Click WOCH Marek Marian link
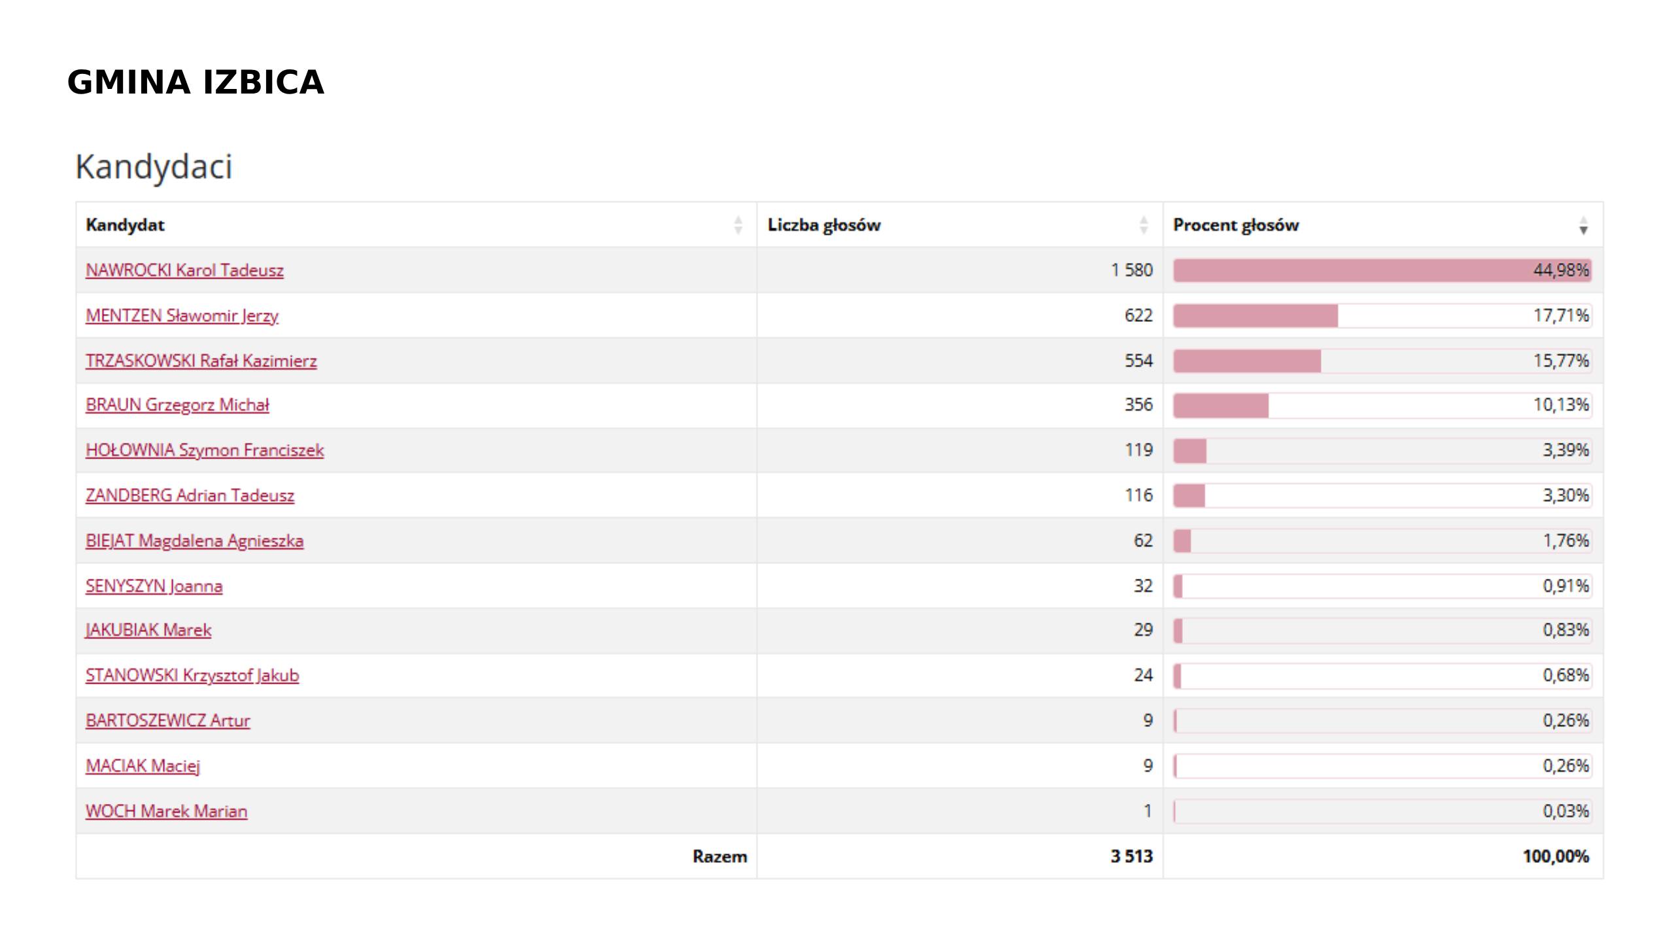Screen dimensions: 1674x942 pyautogui.click(x=166, y=811)
